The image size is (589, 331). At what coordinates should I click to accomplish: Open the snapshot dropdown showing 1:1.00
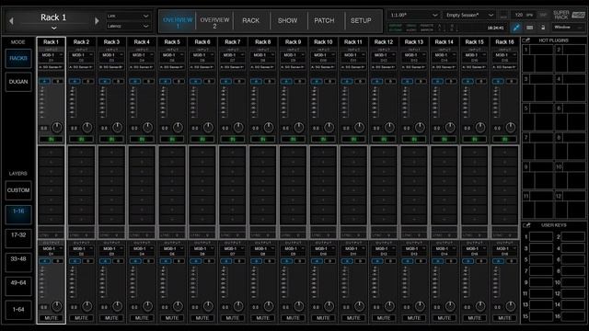coord(413,15)
